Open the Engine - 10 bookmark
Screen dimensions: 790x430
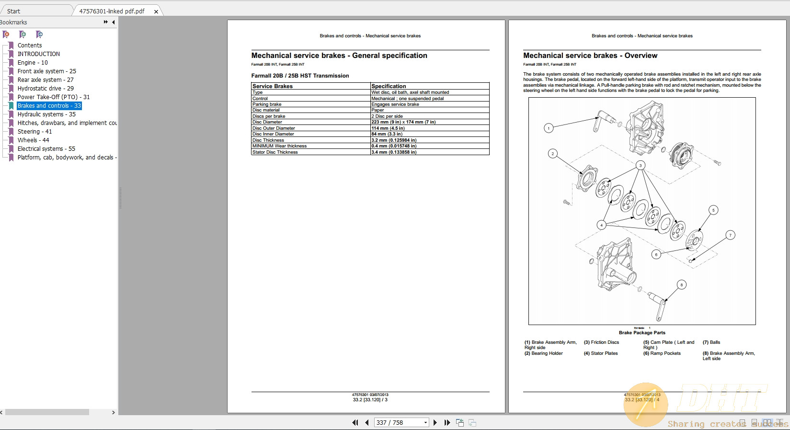(33, 63)
